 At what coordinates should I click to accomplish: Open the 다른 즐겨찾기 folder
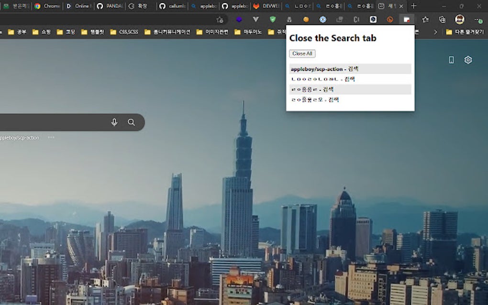point(466,32)
